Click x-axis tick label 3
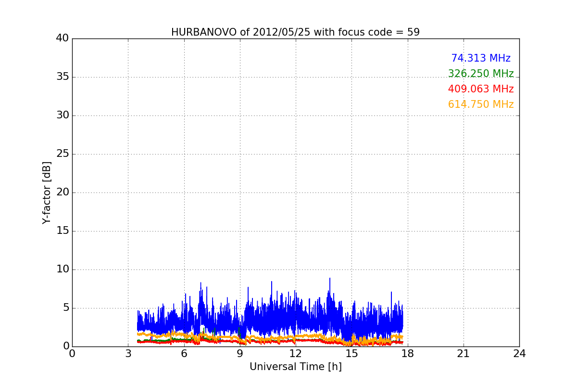The height and width of the screenshot is (385, 577). click(x=128, y=354)
